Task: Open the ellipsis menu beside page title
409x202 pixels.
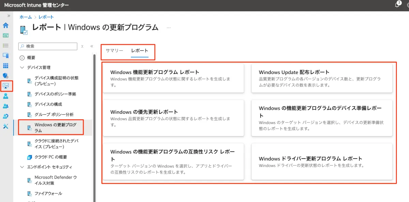Action: point(169,28)
